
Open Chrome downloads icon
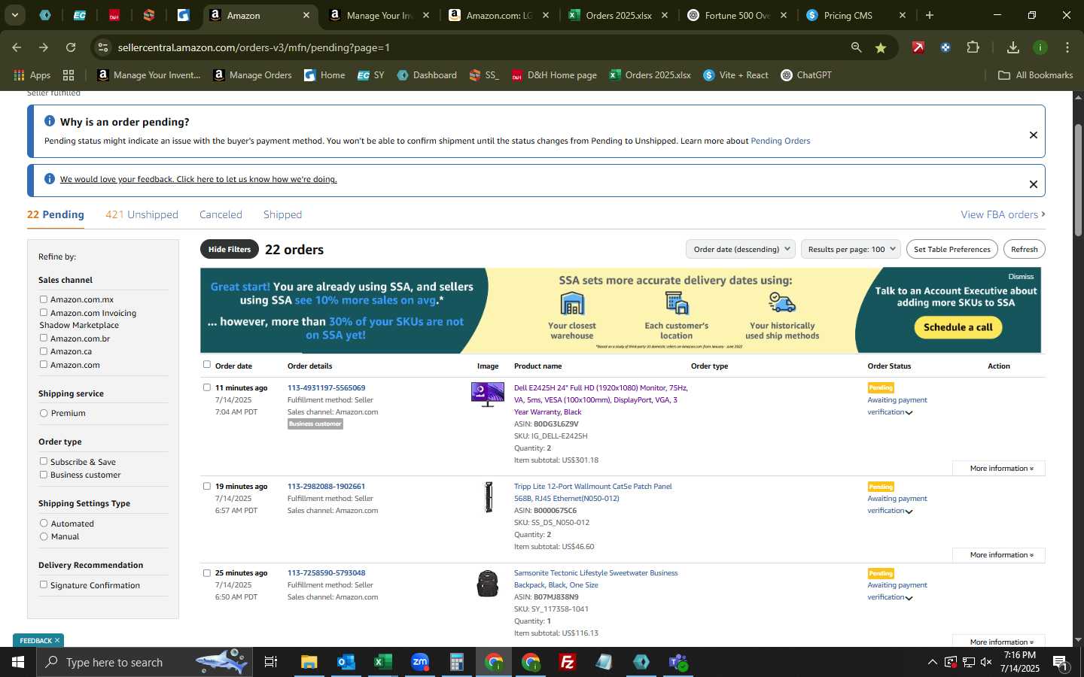(1013, 47)
